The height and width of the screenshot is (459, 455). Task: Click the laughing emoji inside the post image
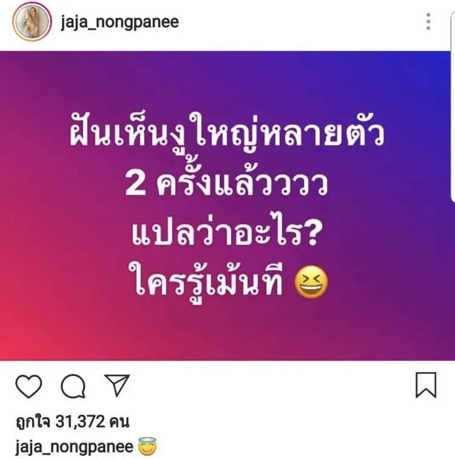311,282
